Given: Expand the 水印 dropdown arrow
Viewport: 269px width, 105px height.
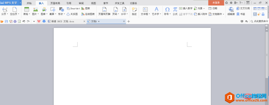Looking at the screenshot, I should coord(127,14).
